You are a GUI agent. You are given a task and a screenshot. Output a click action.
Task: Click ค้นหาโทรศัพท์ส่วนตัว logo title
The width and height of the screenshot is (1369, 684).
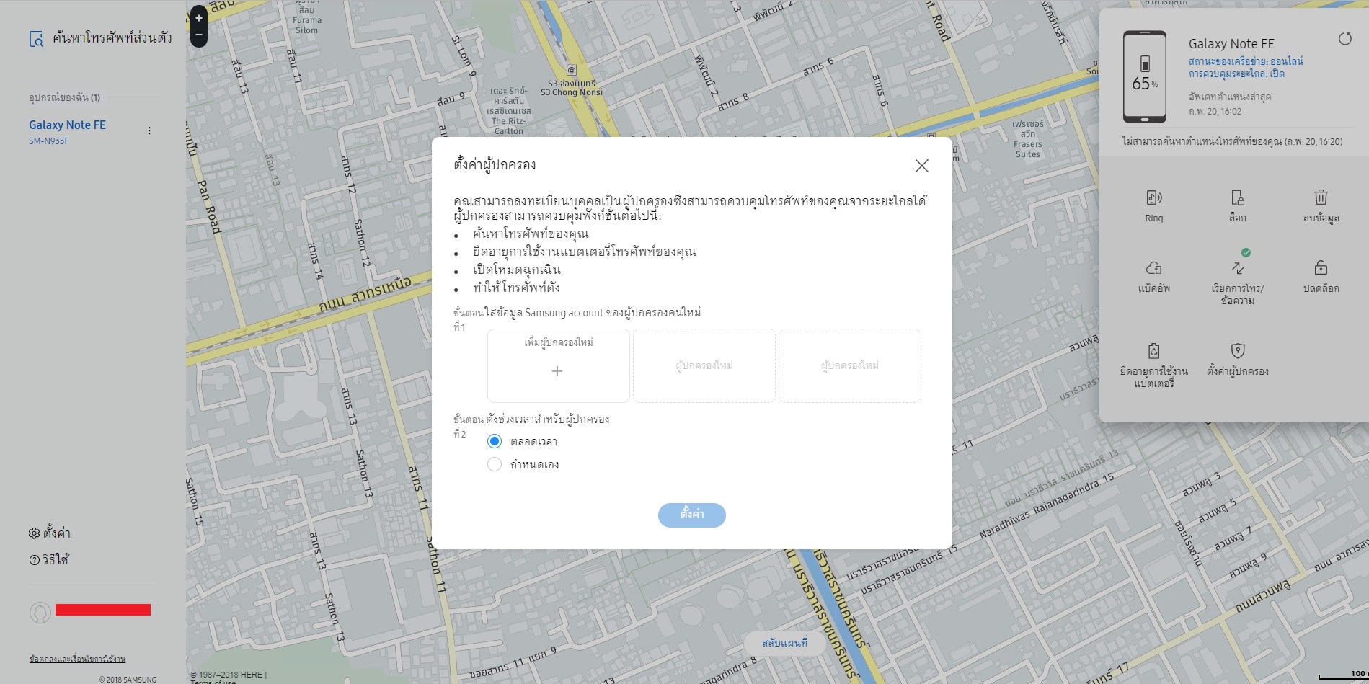pyautogui.click(x=100, y=38)
